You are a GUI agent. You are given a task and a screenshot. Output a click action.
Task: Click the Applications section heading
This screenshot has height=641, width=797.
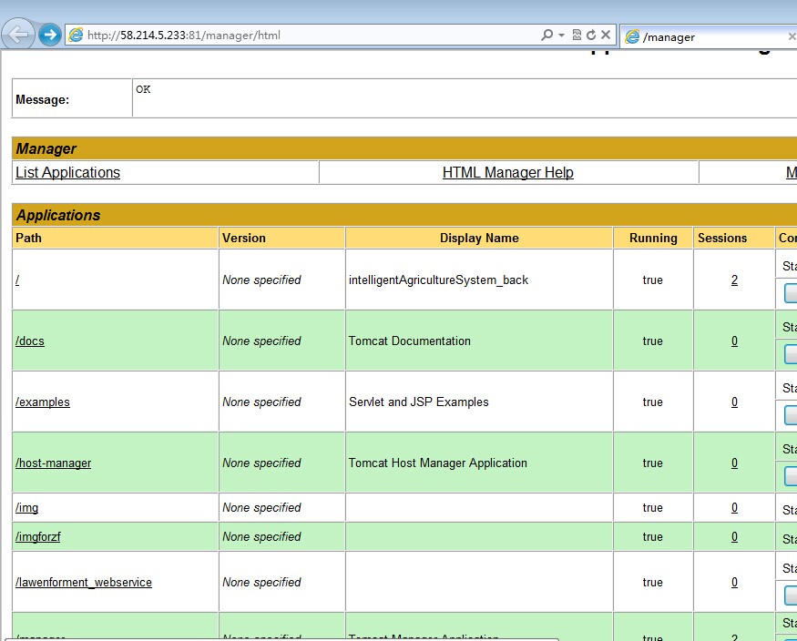coord(58,216)
